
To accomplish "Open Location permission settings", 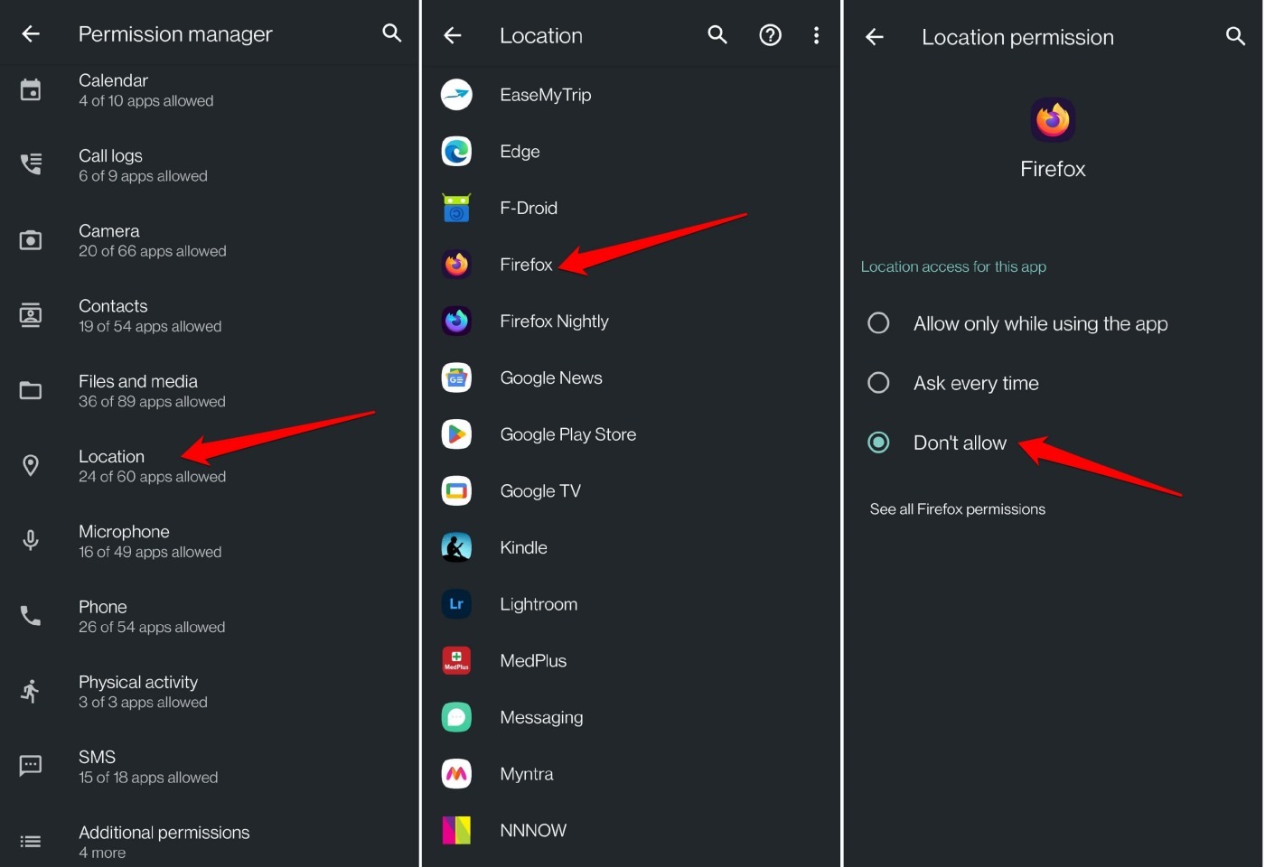I will [x=111, y=465].
